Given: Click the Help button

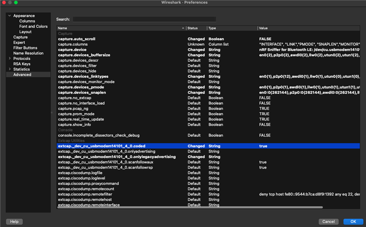Looking at the screenshot, I should 14,221.
